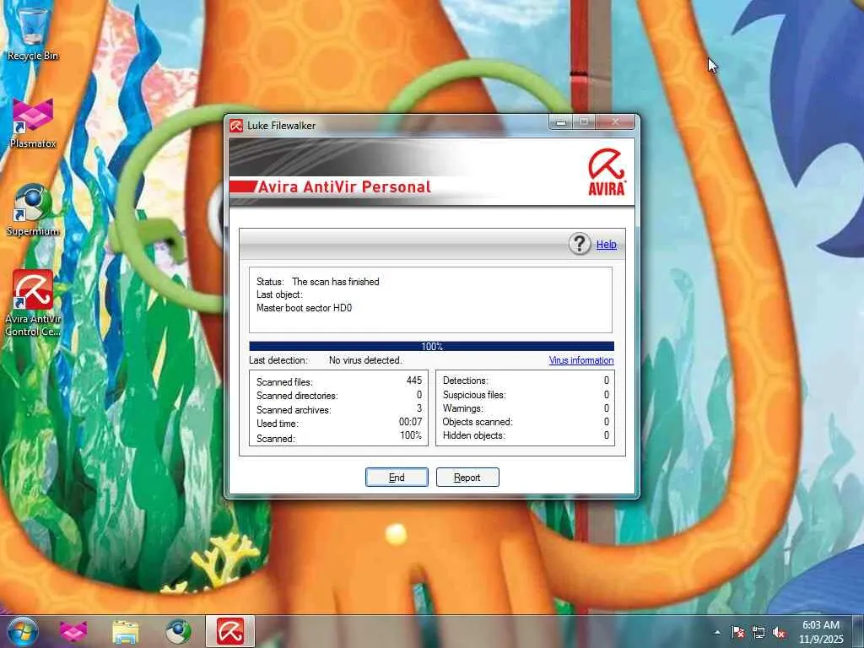Click the 'Hidden objects:' label
864x648 pixels.
tap(473, 435)
